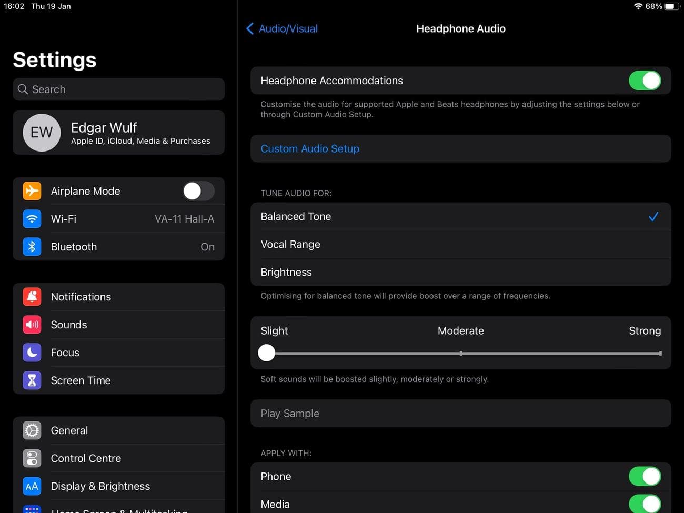
Task: Open the Edgar Wulf Apple ID profile
Action: (x=118, y=133)
